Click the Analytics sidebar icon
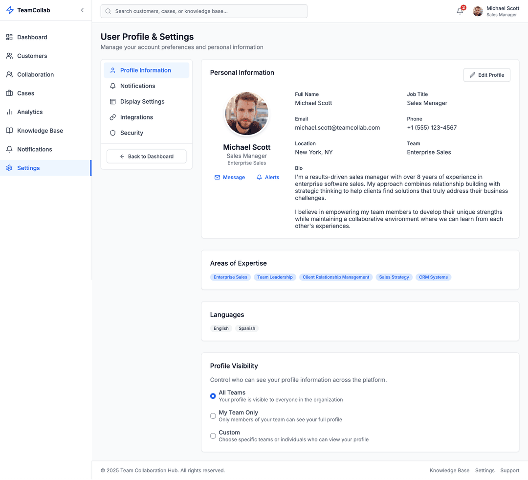 10,112
